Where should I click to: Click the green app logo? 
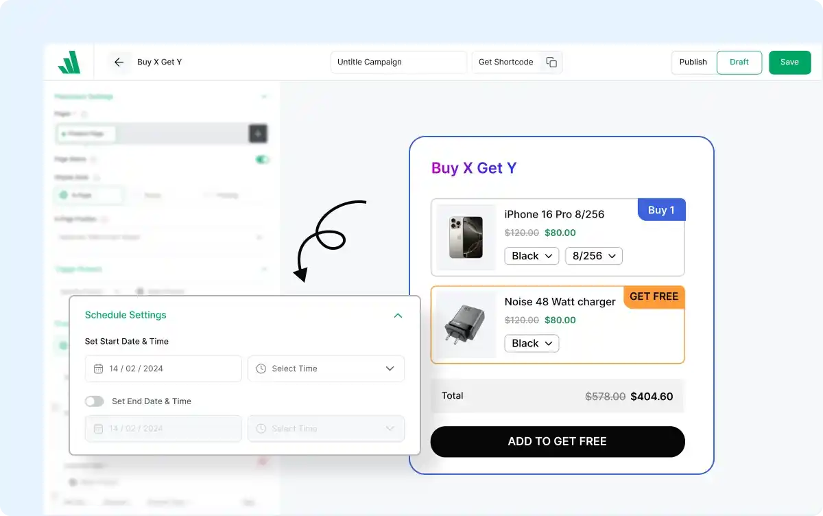click(69, 62)
